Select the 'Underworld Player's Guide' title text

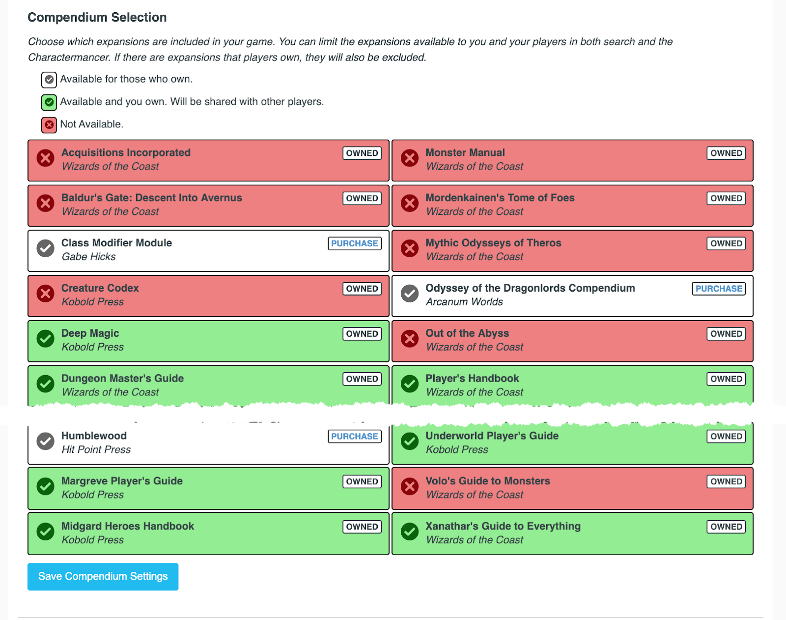pos(492,436)
